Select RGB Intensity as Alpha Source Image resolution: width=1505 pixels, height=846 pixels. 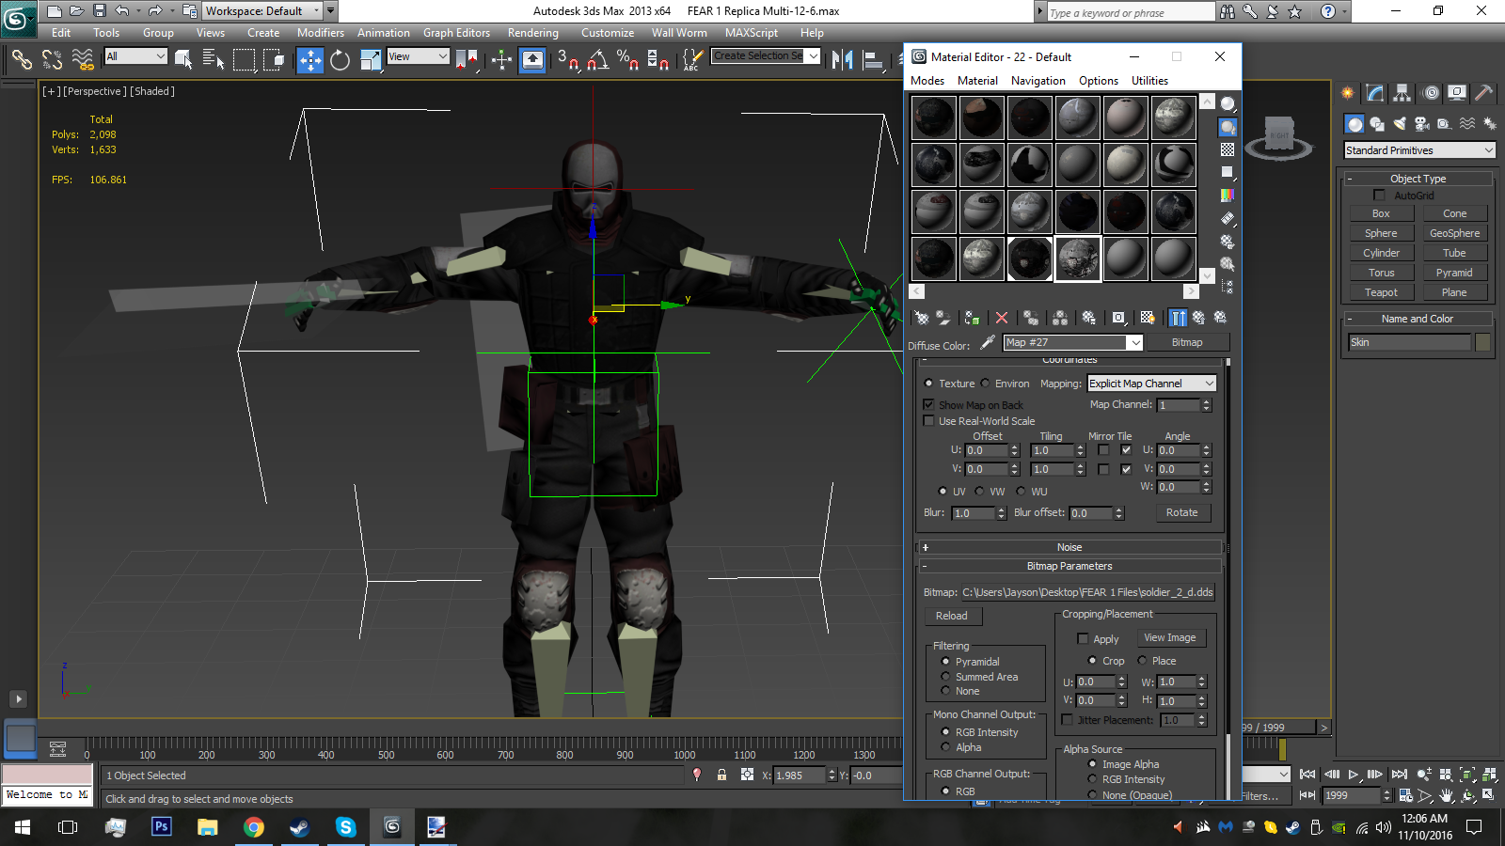click(x=1092, y=779)
